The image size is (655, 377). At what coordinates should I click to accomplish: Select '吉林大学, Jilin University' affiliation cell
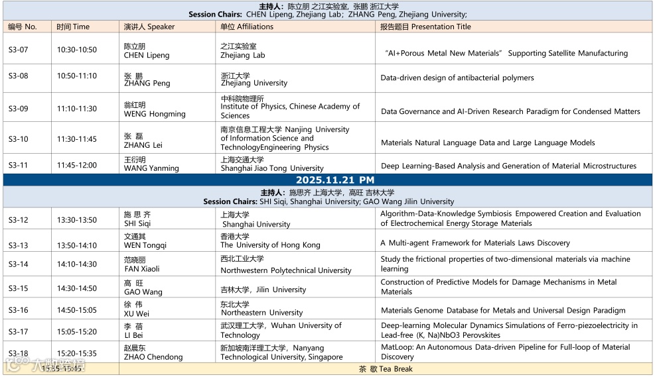pos(263,290)
